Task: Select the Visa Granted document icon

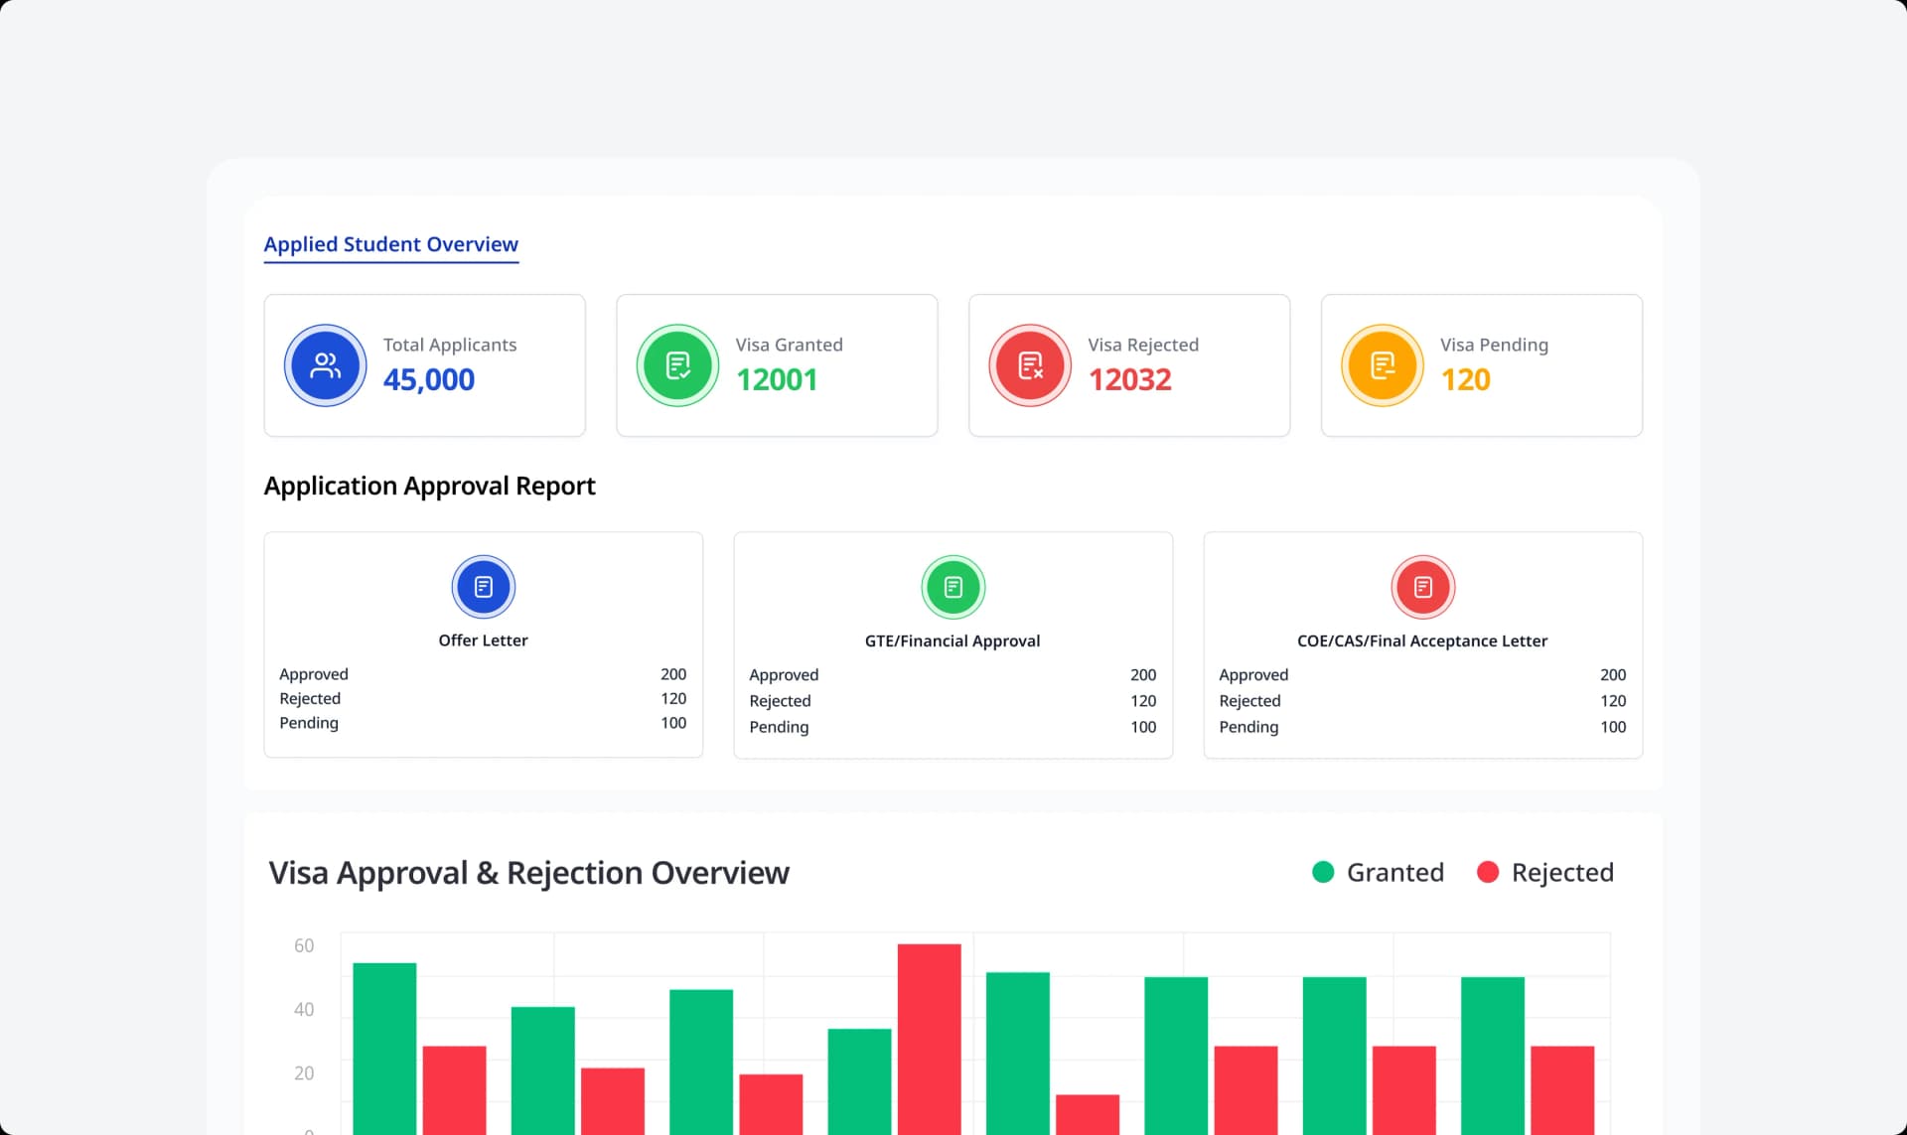Action: 677,365
